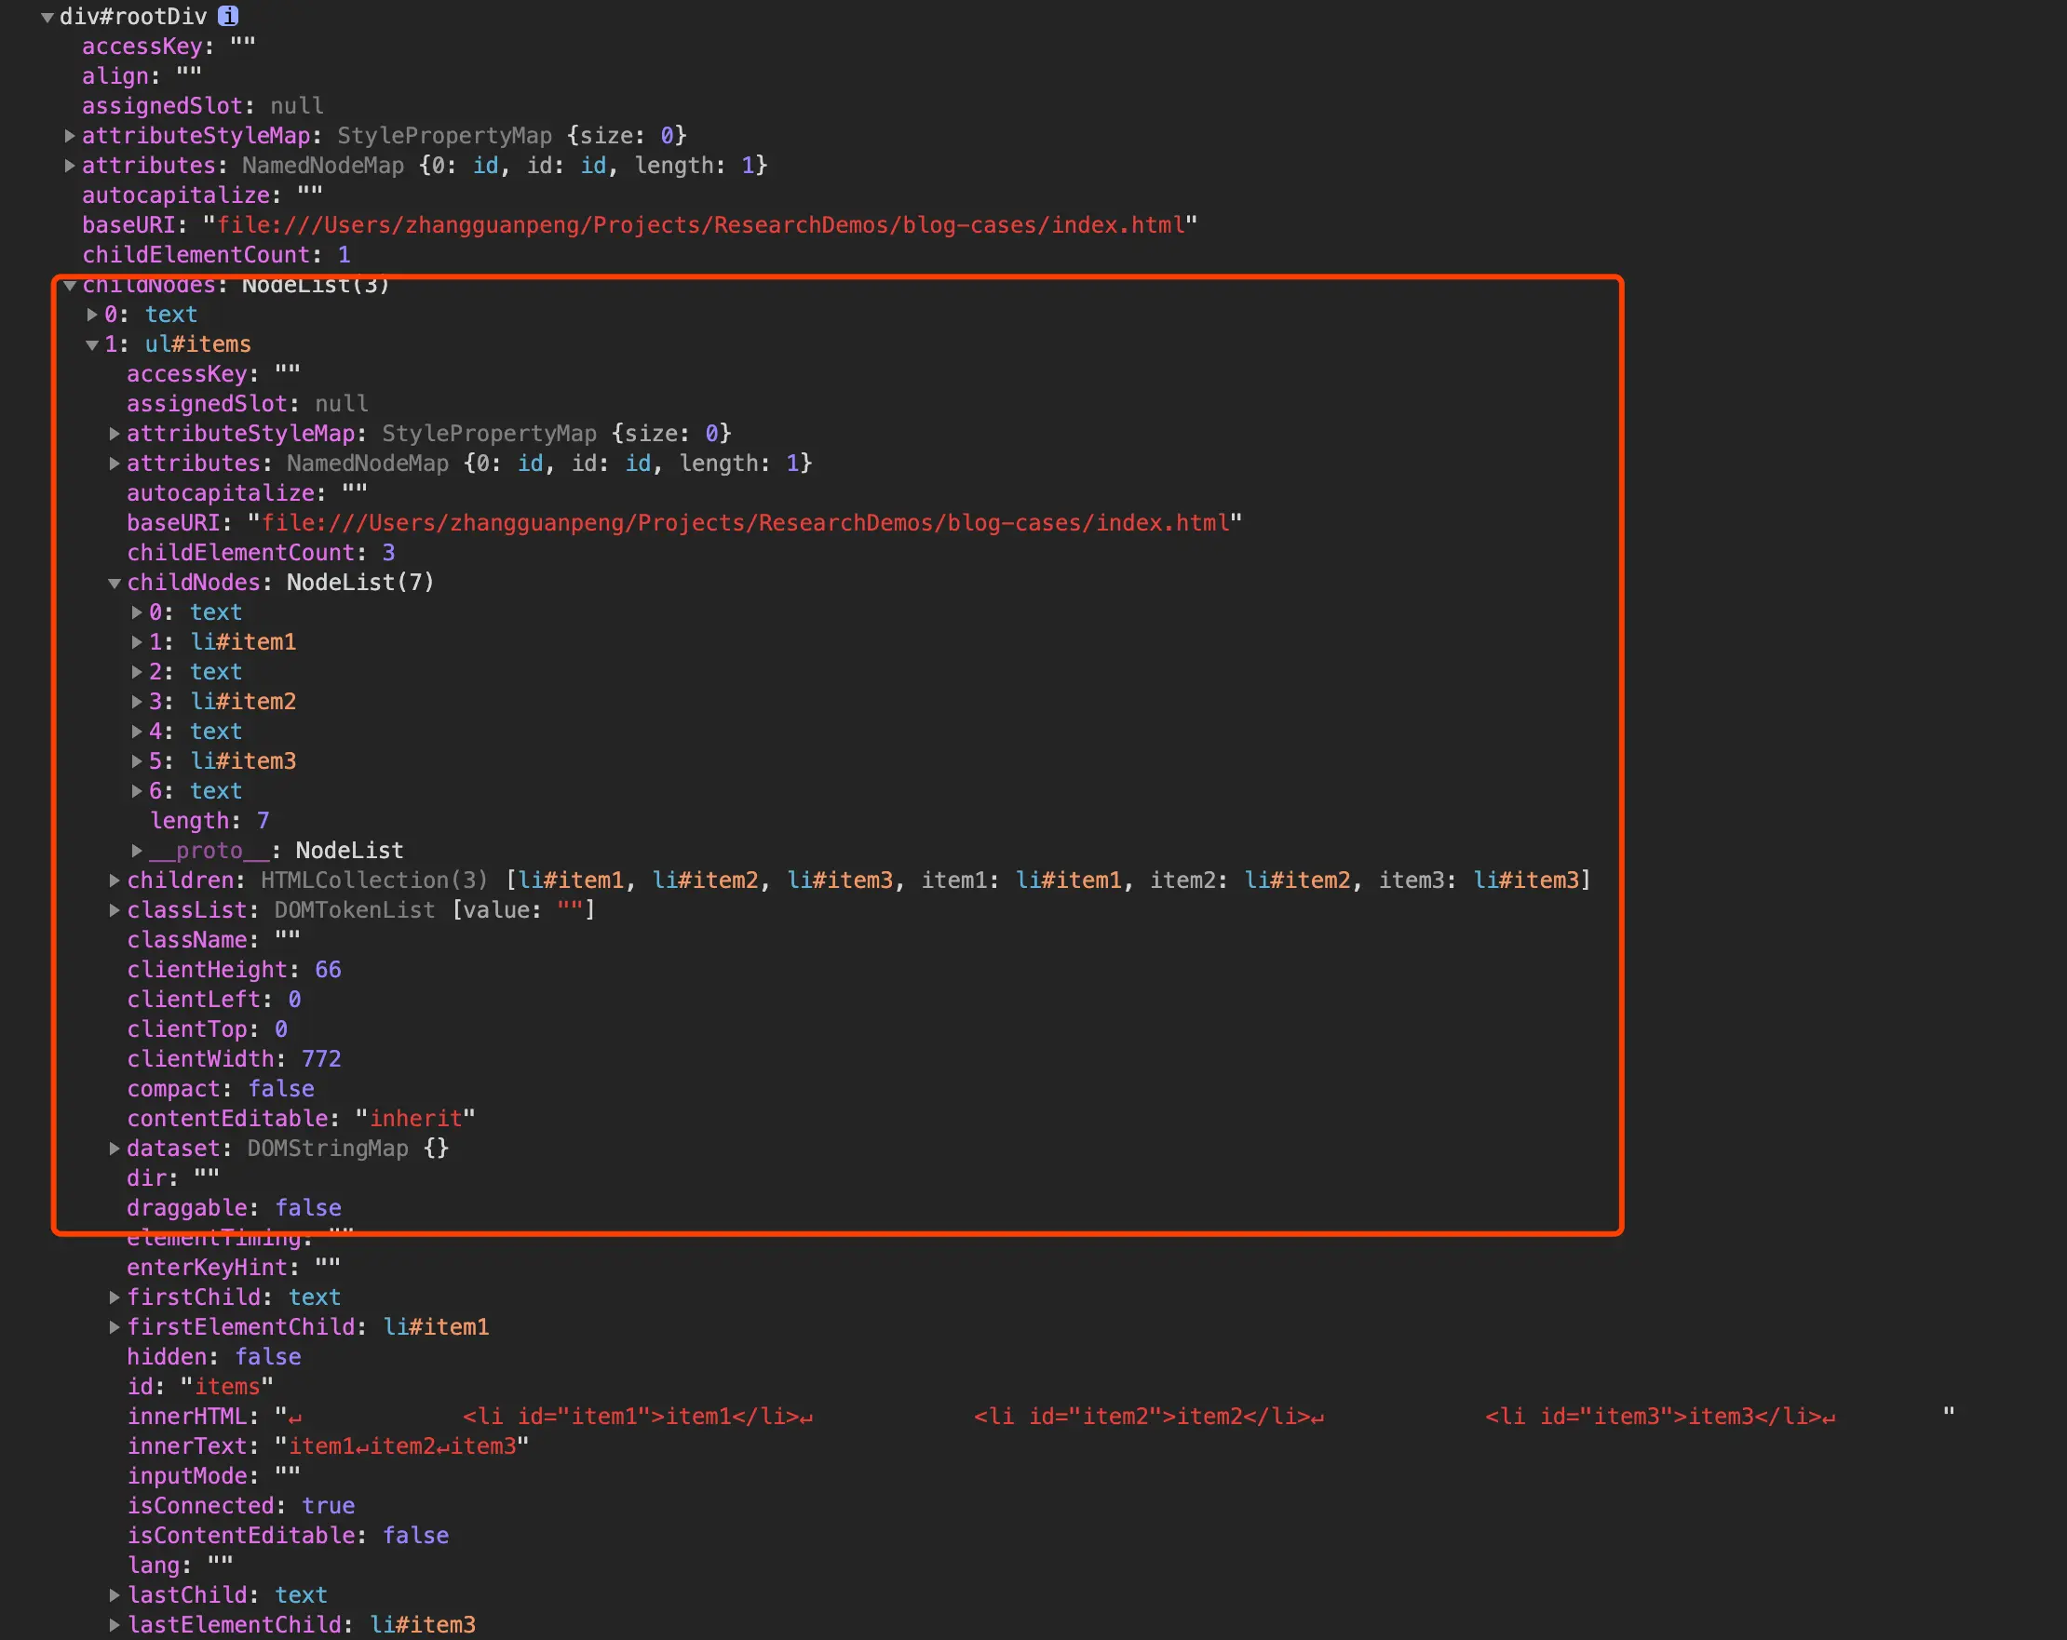Click the info icon beside div#rootDiv

click(x=228, y=17)
